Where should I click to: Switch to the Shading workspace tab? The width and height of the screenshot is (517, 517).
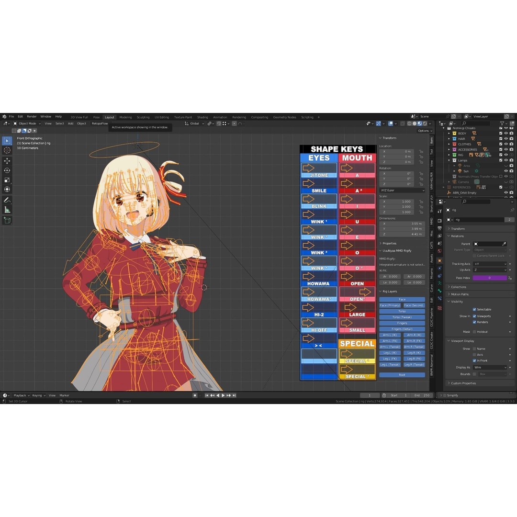click(x=202, y=117)
